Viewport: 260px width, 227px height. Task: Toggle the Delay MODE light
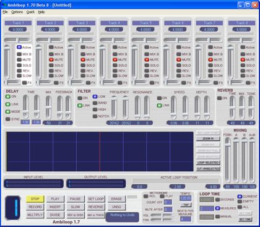(8, 111)
